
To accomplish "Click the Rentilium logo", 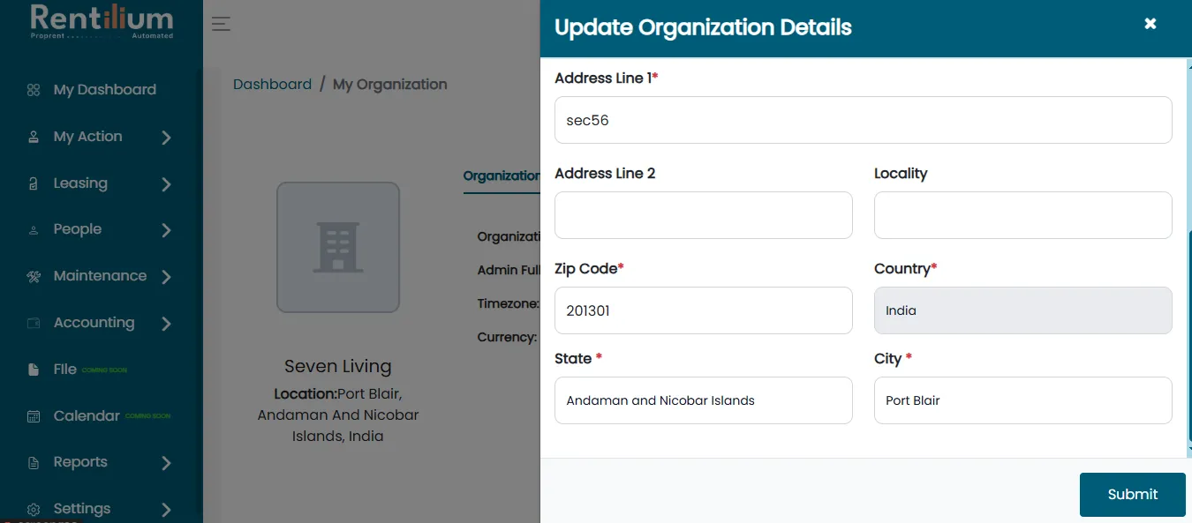I will (102, 21).
